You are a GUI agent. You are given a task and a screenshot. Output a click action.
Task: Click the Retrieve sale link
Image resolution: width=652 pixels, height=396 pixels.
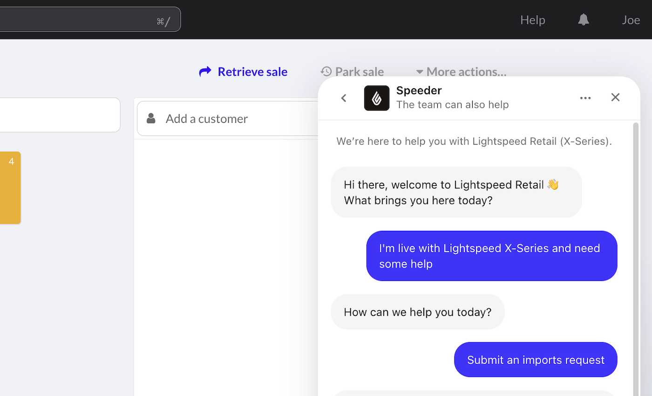tap(243, 72)
